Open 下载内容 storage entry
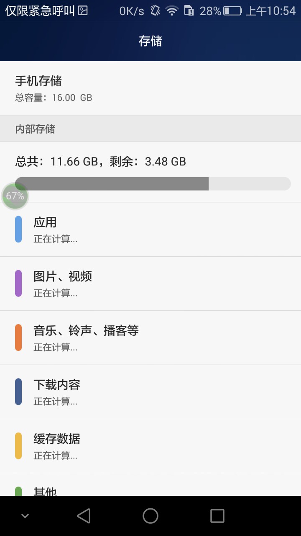The height and width of the screenshot is (536, 301). (x=150, y=392)
